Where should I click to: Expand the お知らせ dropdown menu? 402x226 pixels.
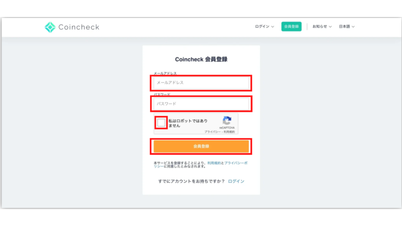tap(322, 26)
